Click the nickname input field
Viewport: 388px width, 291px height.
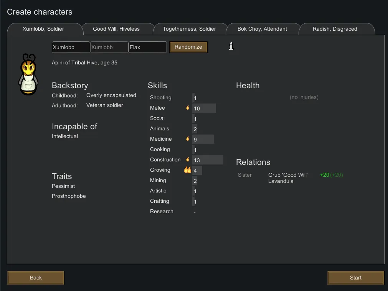click(109, 47)
